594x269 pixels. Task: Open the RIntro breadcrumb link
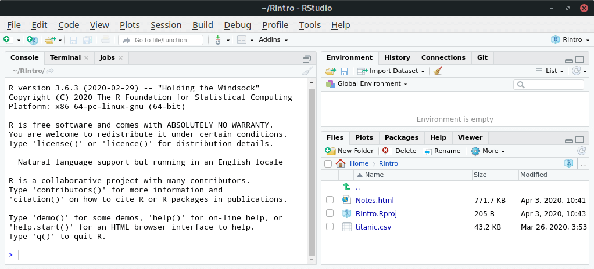(388, 163)
